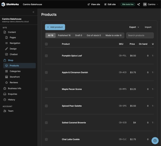Expand the Camino account menu chevron
Image resolution: width=161 pixels, height=146 pixels.
(x=157, y=4)
